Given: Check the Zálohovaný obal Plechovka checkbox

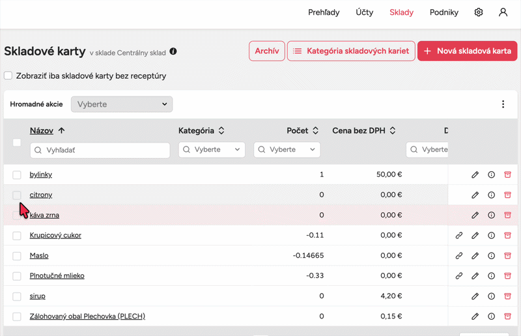Looking at the screenshot, I should [17, 316].
